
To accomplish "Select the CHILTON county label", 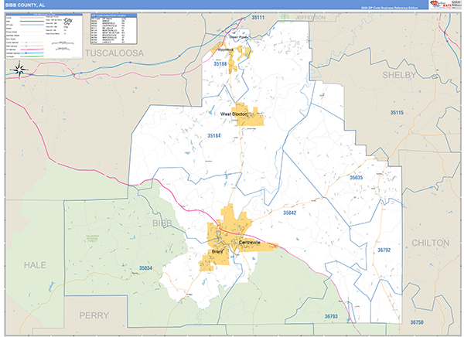I will click(x=431, y=243).
